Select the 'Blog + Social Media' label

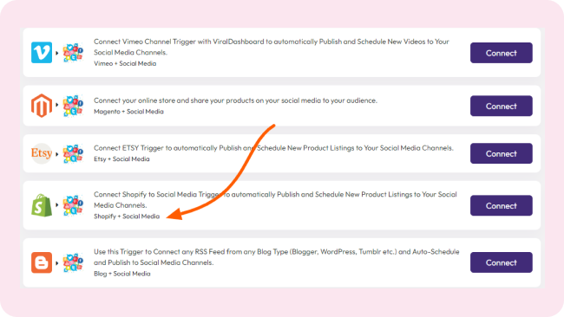point(122,274)
